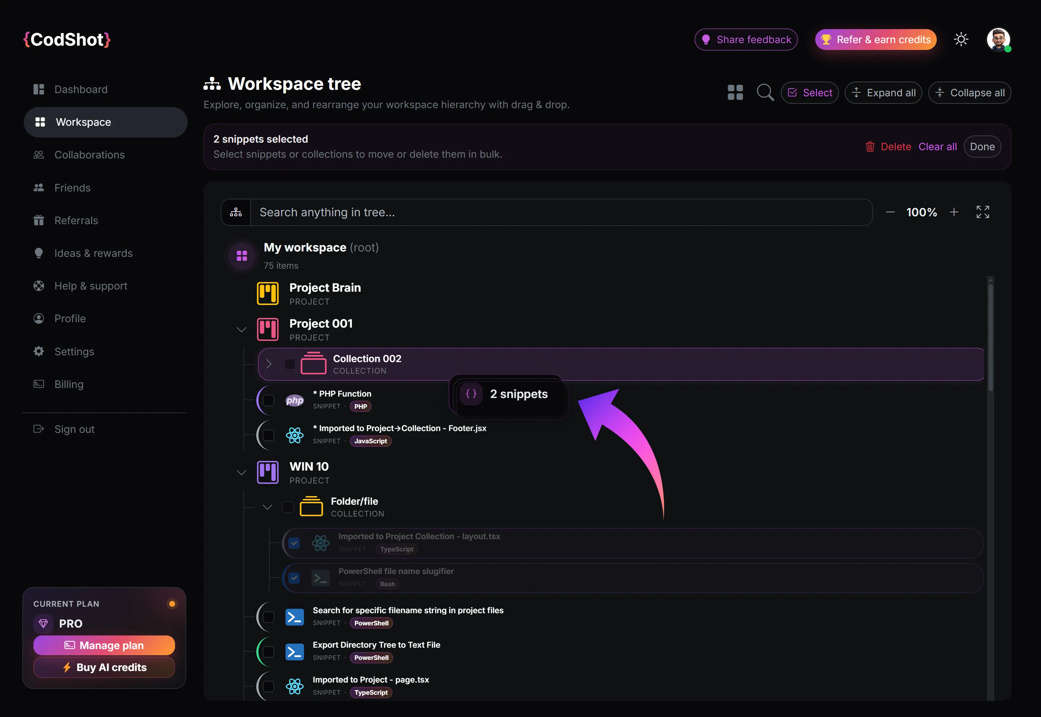Image resolution: width=1041 pixels, height=717 pixels.
Task: Click the pink Project 001 icon
Action: 267,329
